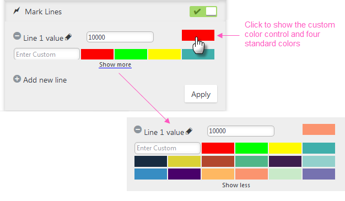The width and height of the screenshot is (345, 201).
Task: Pick yellow swatch in upper color row
Action: coord(164,55)
